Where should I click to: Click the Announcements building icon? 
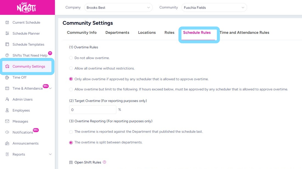(x=7, y=143)
